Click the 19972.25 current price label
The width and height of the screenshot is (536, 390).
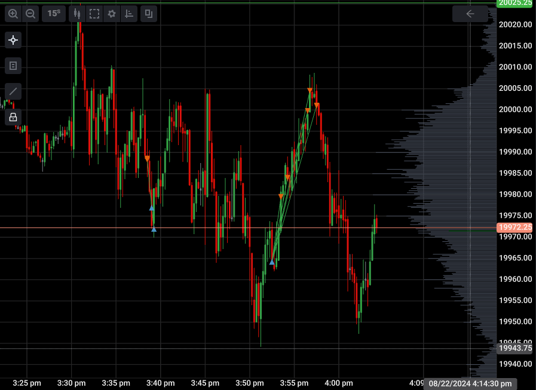[515, 228]
